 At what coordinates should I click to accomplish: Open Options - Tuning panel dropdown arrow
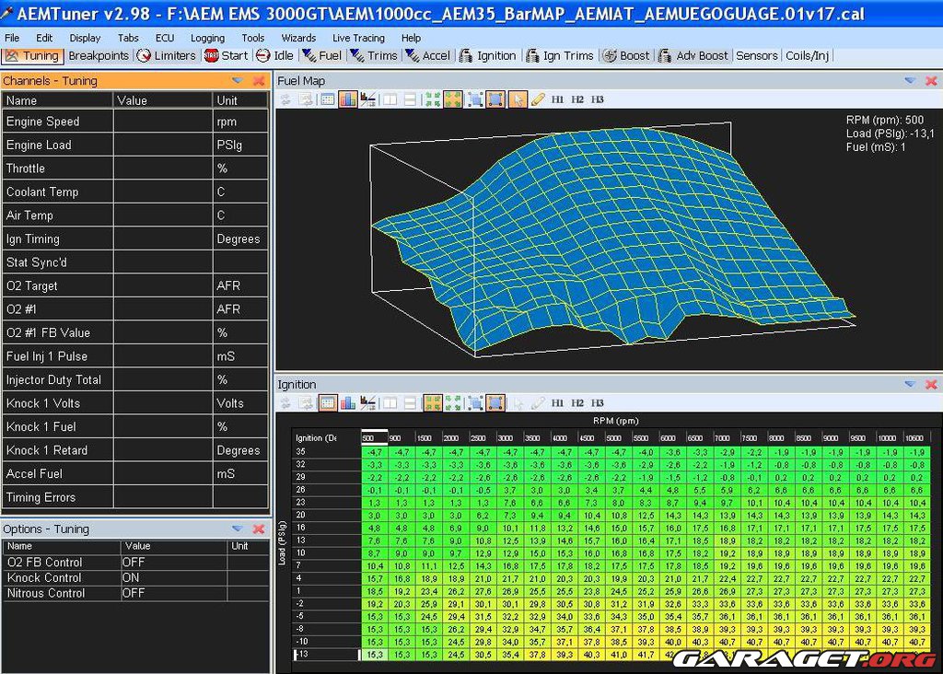coord(238,529)
